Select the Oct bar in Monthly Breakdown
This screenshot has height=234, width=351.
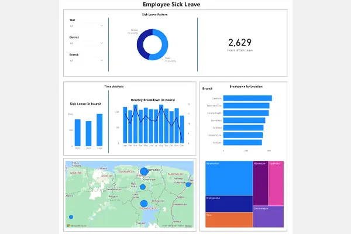point(171,127)
